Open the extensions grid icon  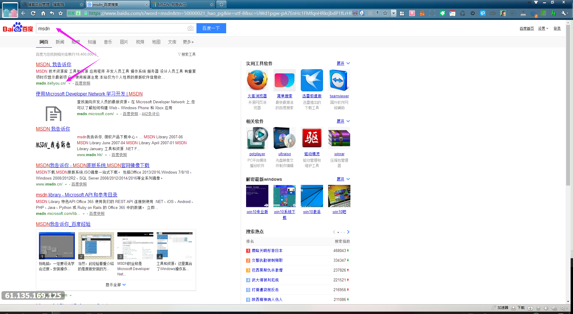(x=402, y=13)
